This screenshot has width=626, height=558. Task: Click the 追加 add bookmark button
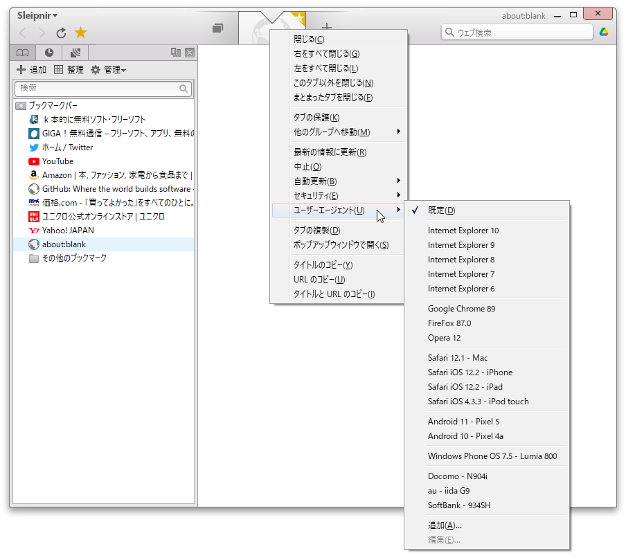(x=32, y=70)
